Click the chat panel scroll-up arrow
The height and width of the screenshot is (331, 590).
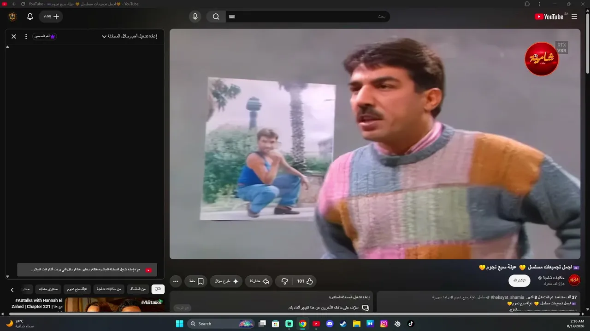coord(7,47)
